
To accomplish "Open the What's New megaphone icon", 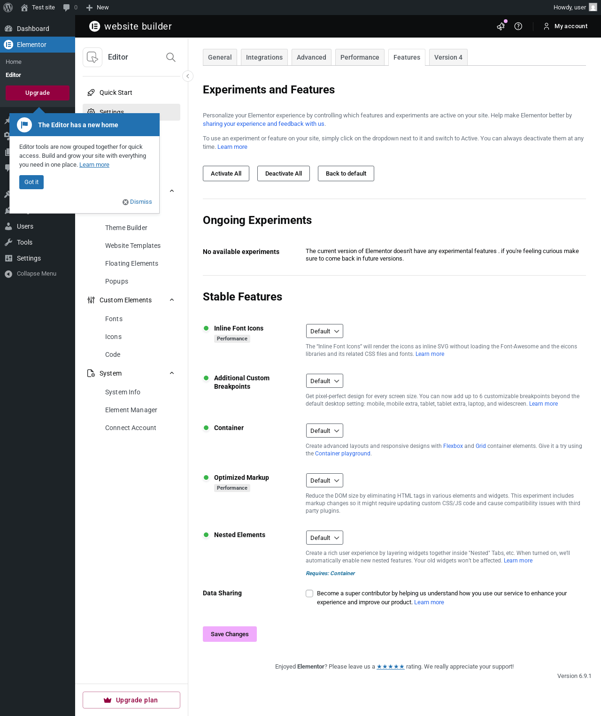I will [501, 26].
